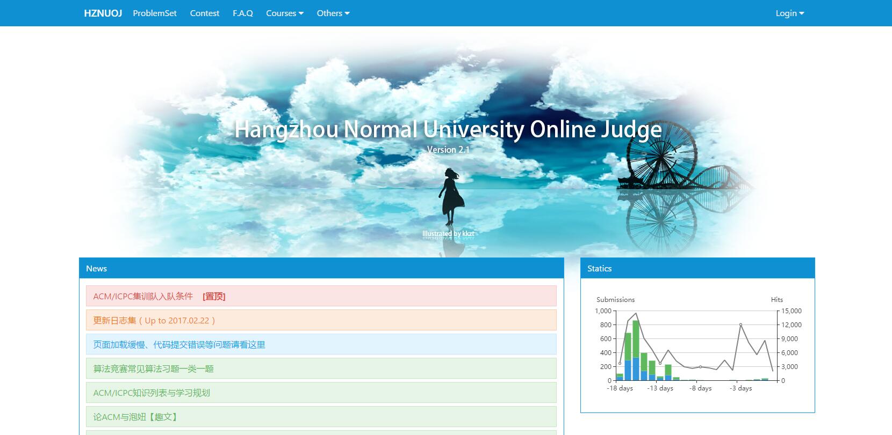
Task: Click the Statics panel header
Action: [697, 268]
